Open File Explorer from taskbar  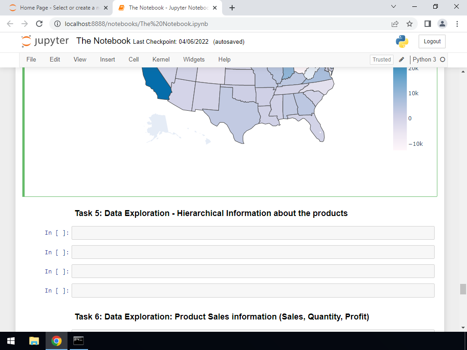click(34, 341)
